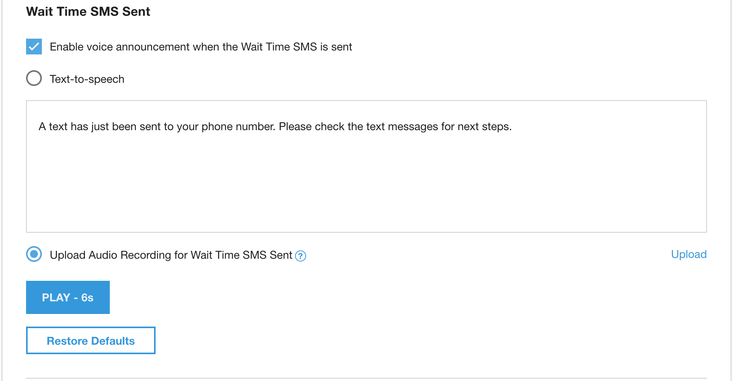
Task: Click the "Wait Time SMS Sent" heading
Action: [88, 11]
